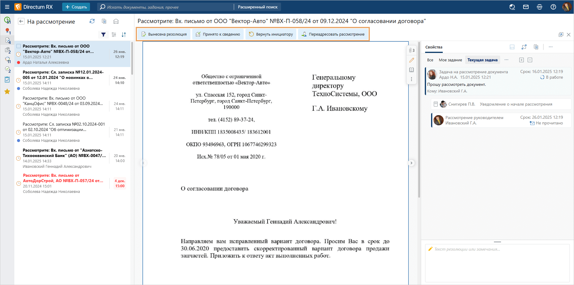Open more options dots in properties toolbar
The image size is (574, 285).
(x=551, y=47)
